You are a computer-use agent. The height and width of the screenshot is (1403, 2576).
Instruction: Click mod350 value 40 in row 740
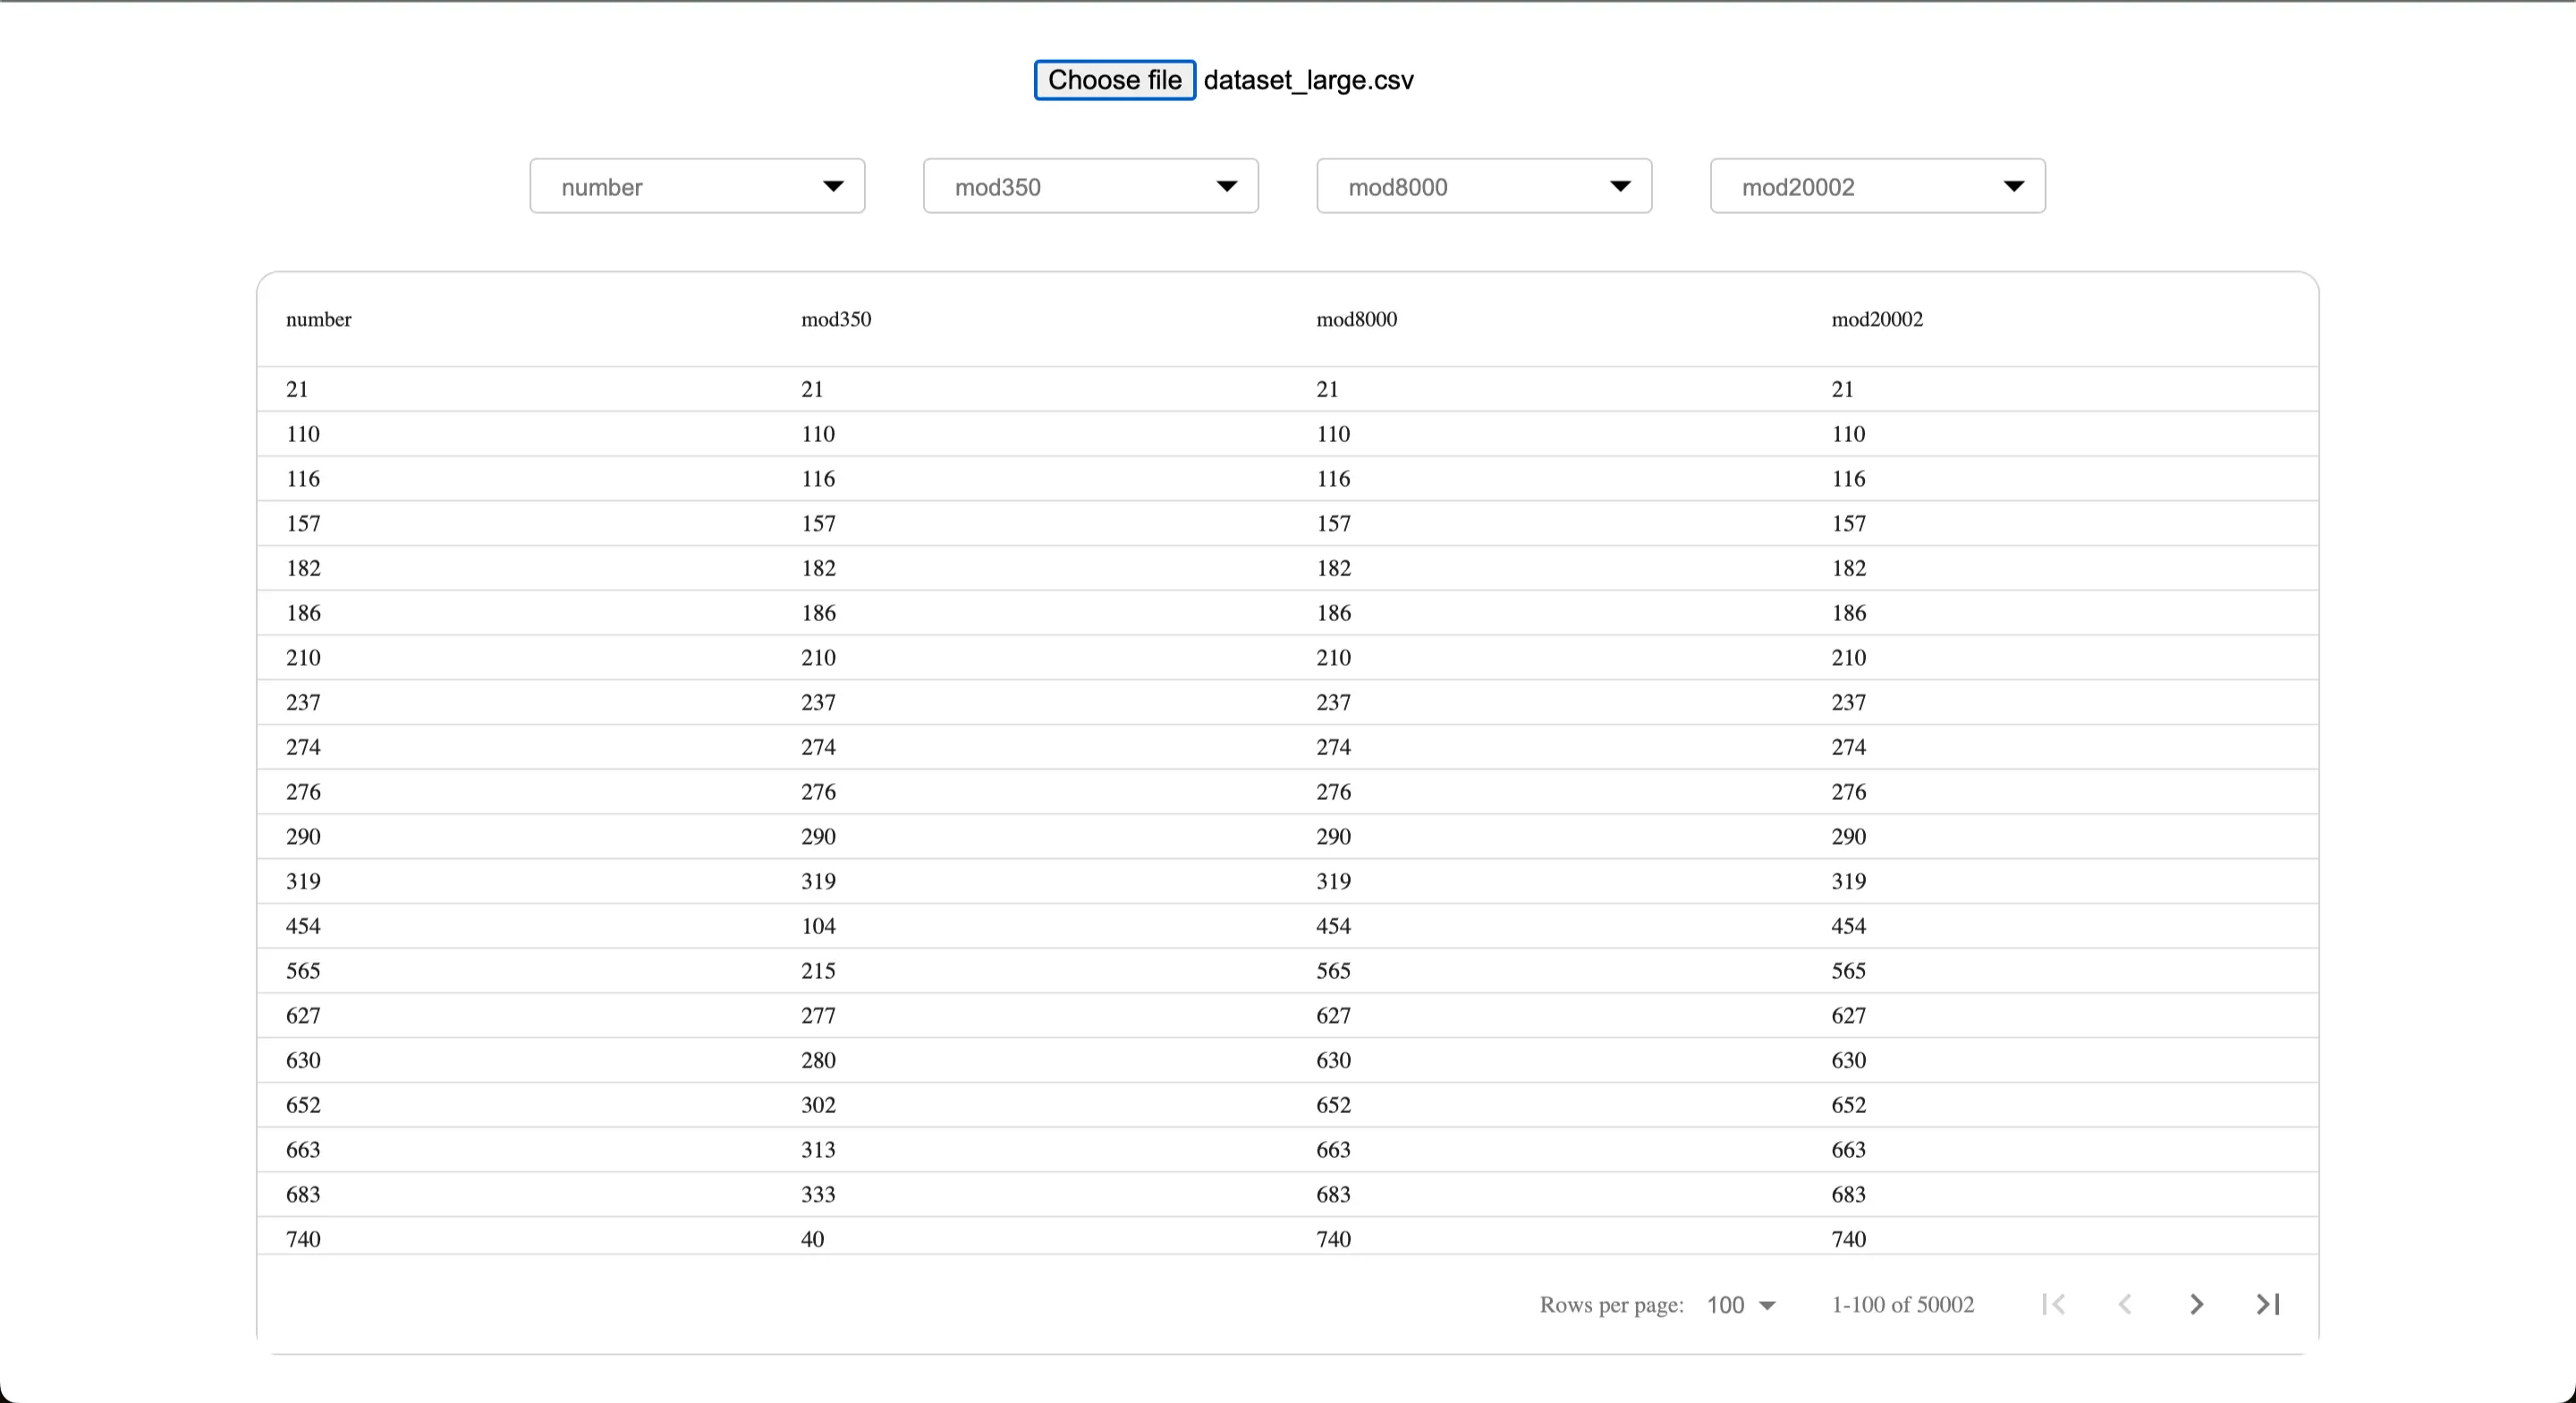pos(812,1239)
